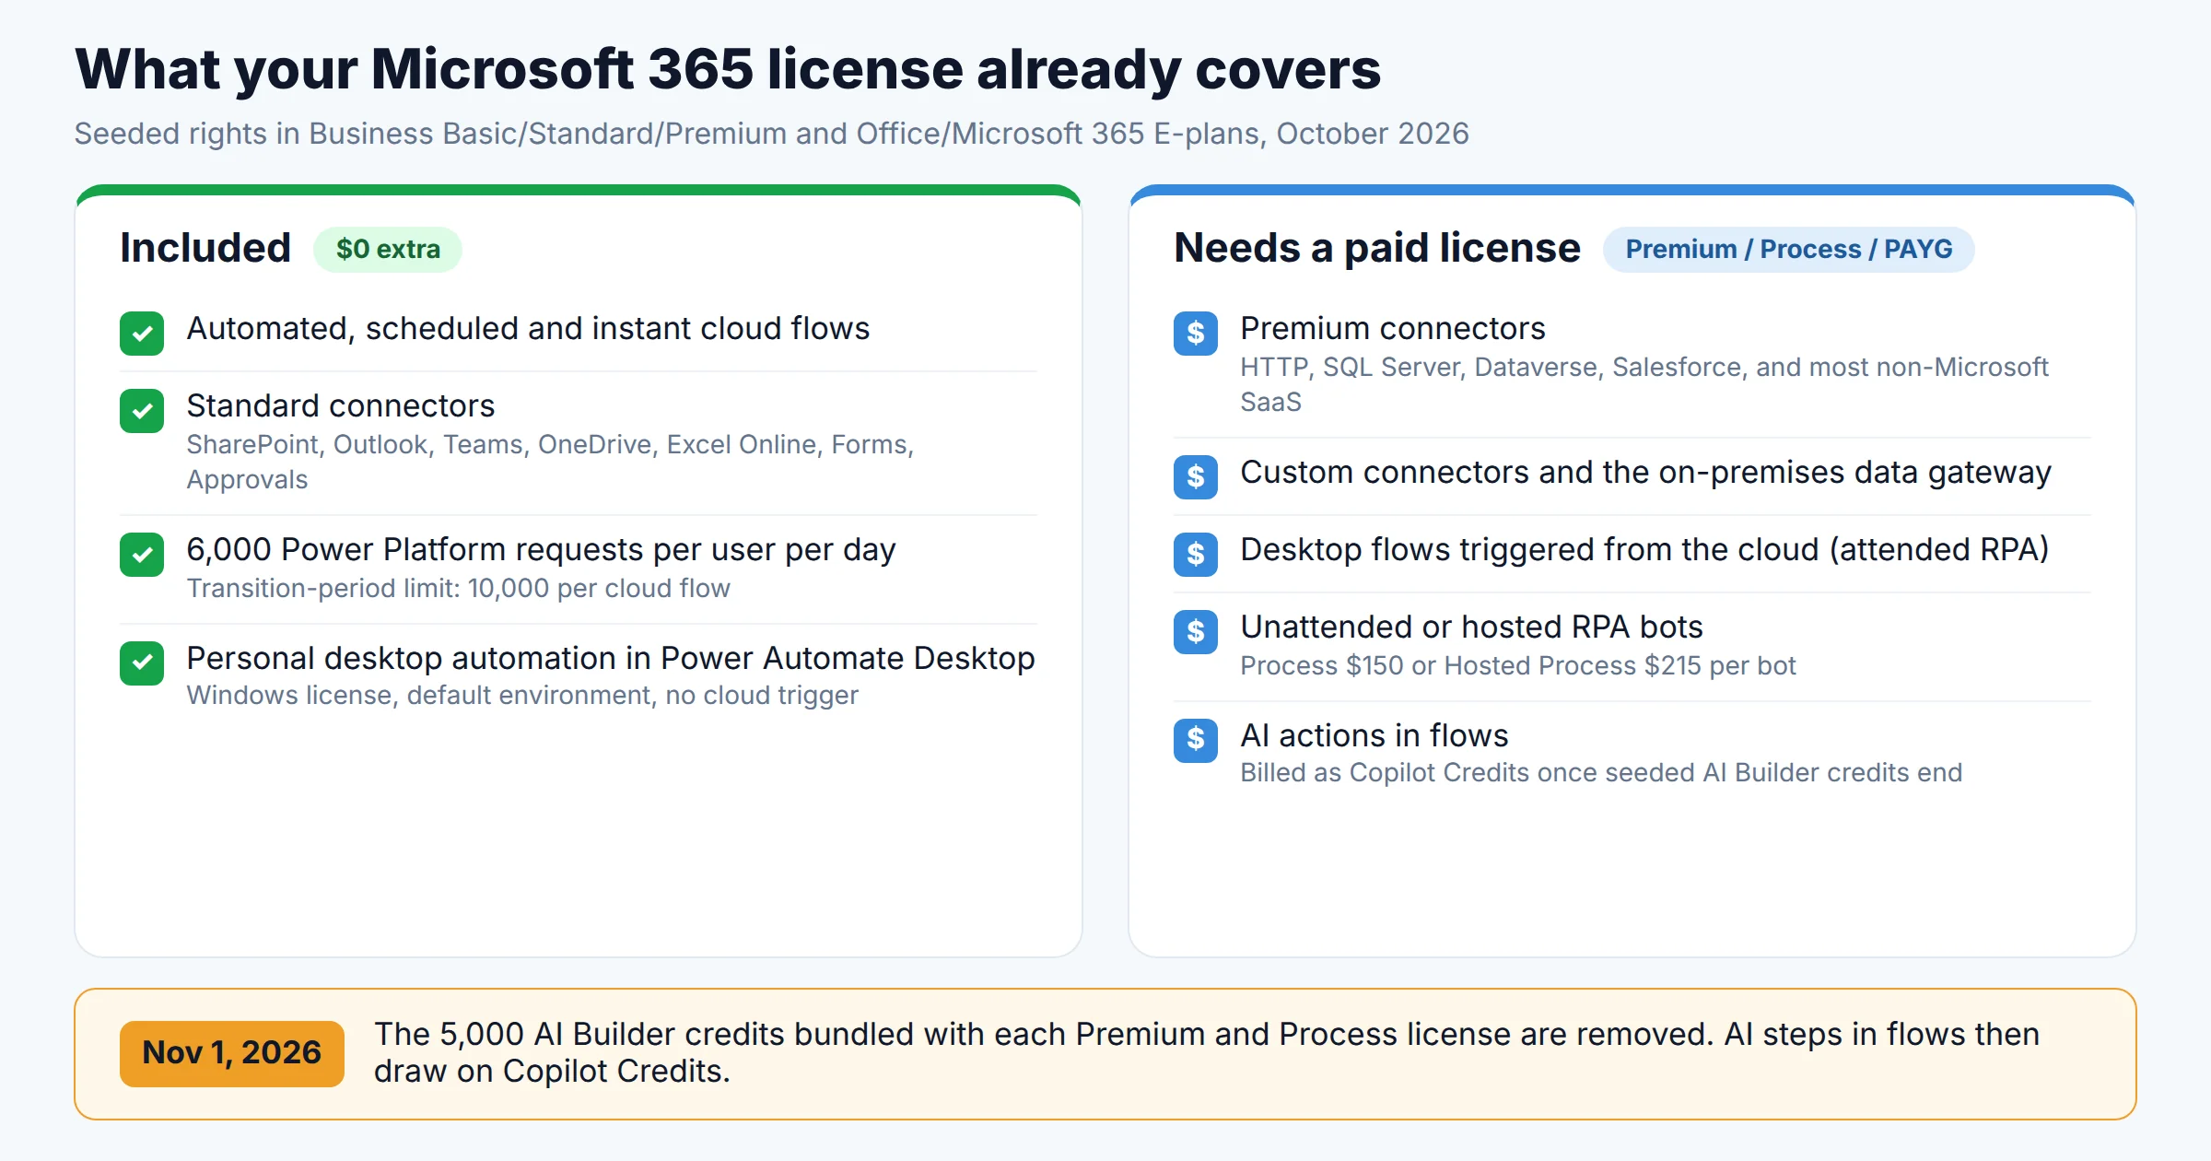Click the dollar icon beside AI actions in flows
The height and width of the screenshot is (1161, 2211).
point(1196,741)
